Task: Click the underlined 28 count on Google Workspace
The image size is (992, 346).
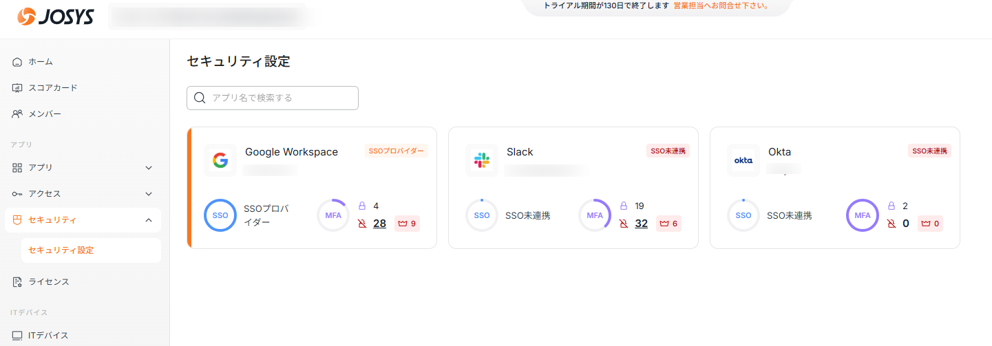Action: (x=379, y=224)
